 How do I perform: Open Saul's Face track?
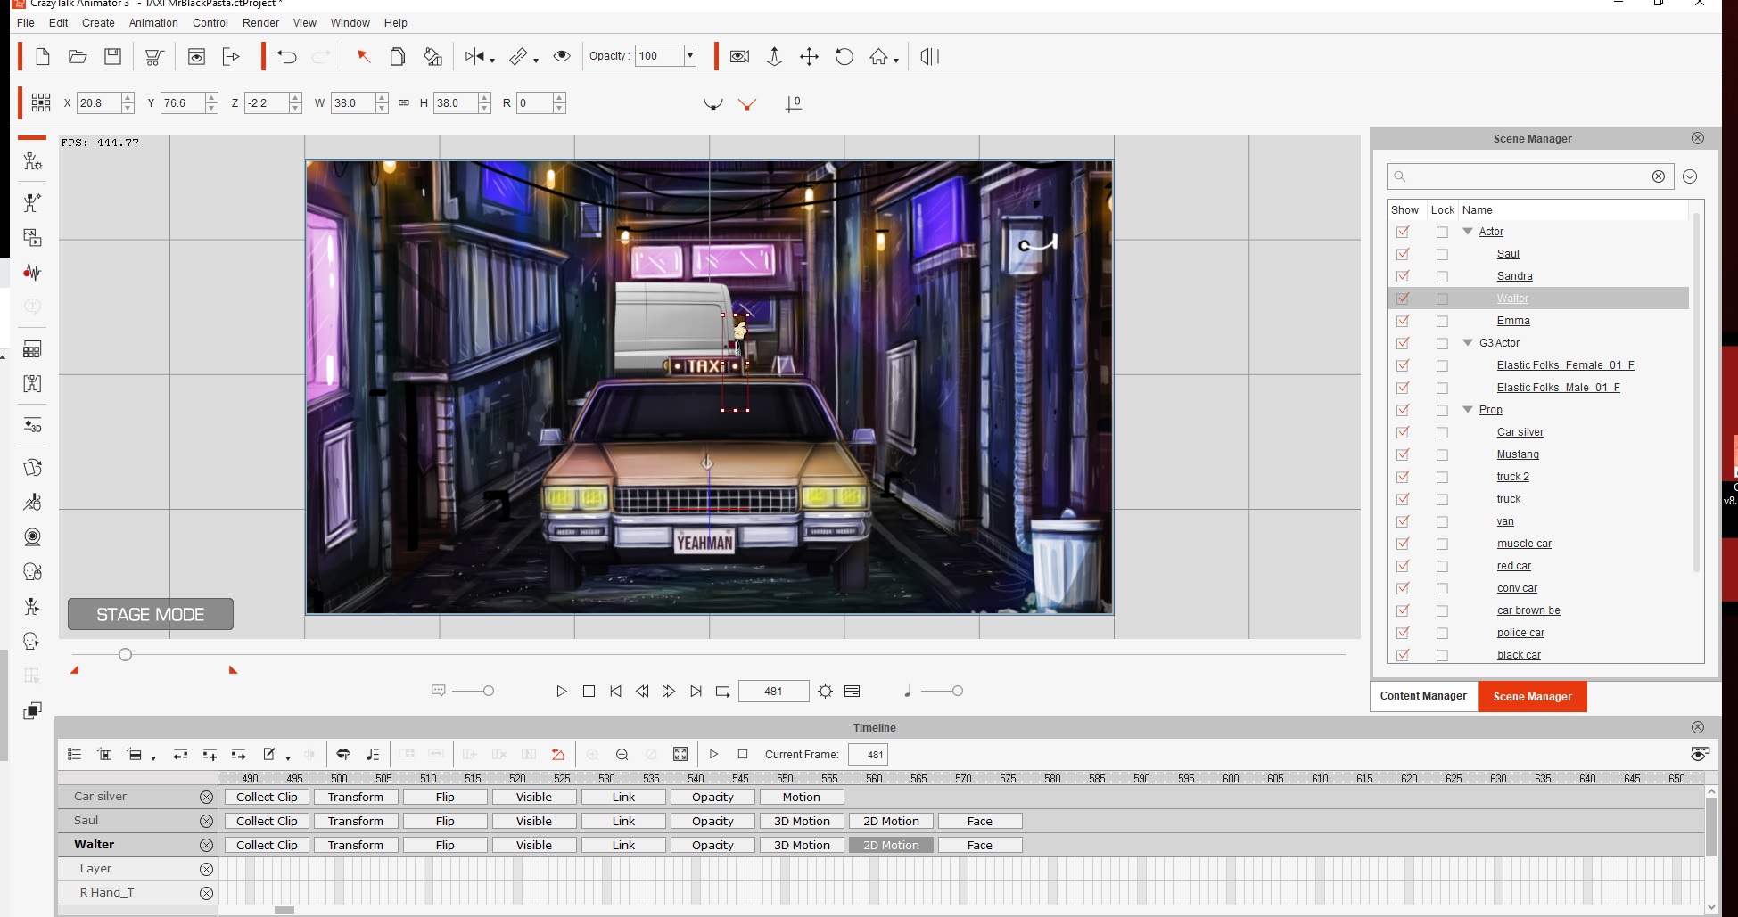(x=979, y=821)
